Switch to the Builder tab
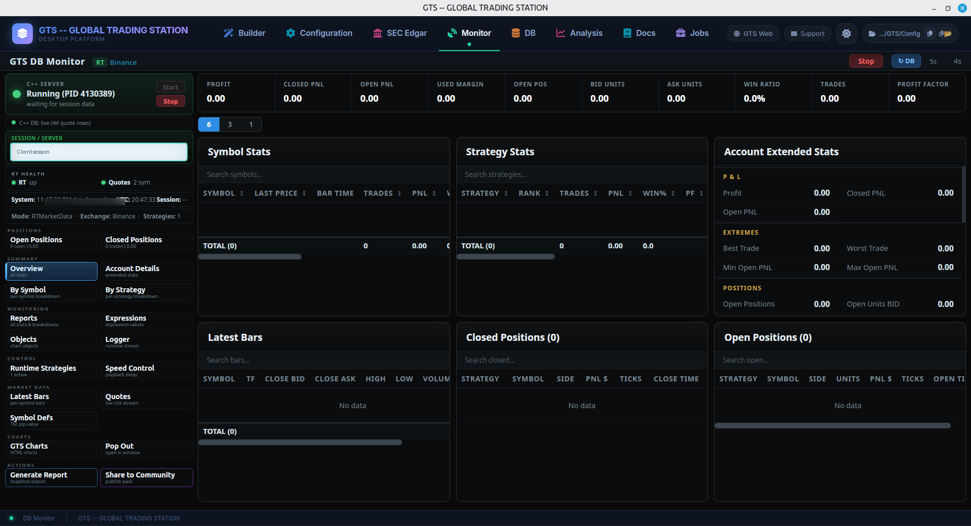This screenshot has height=526, width=971. [x=245, y=33]
